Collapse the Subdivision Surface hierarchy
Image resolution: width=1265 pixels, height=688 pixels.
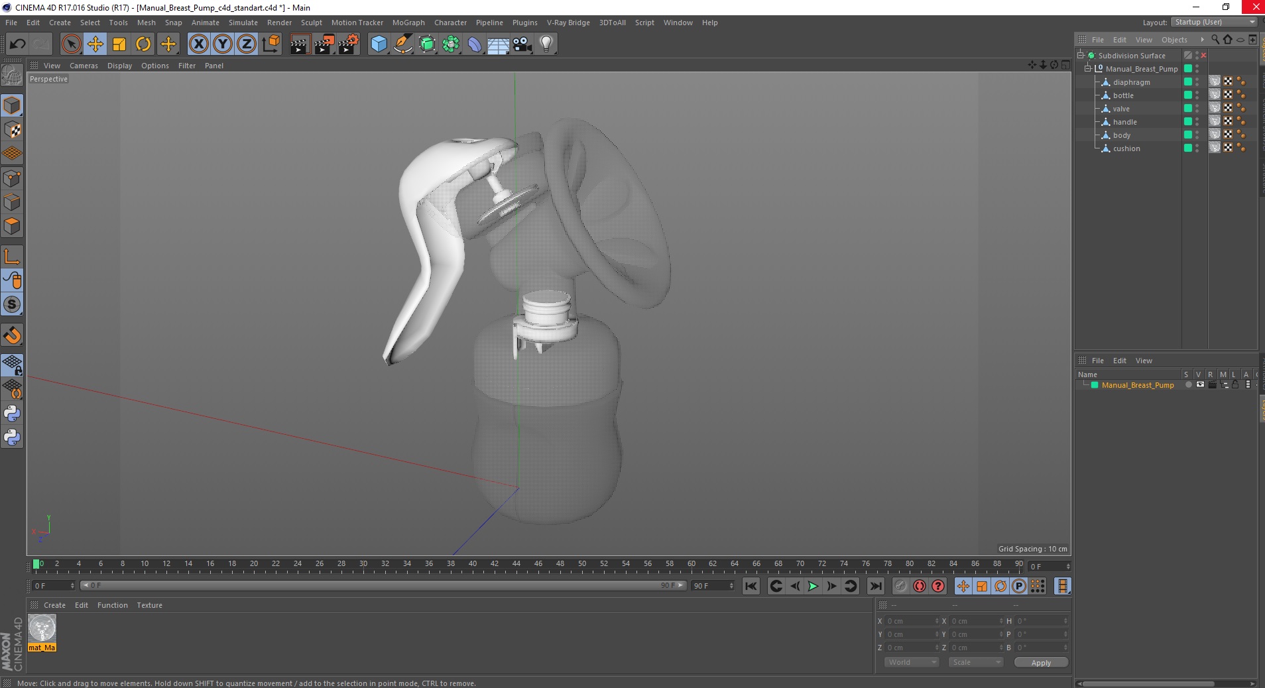[x=1081, y=55]
